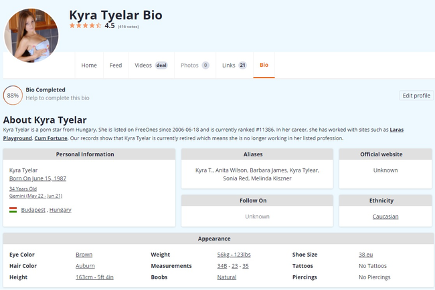The image size is (435, 290).
Task: Click the Natural link
Action: [x=227, y=277]
